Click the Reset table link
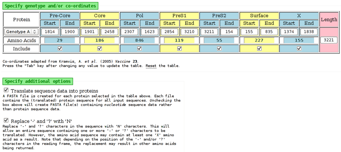 (151, 66)
